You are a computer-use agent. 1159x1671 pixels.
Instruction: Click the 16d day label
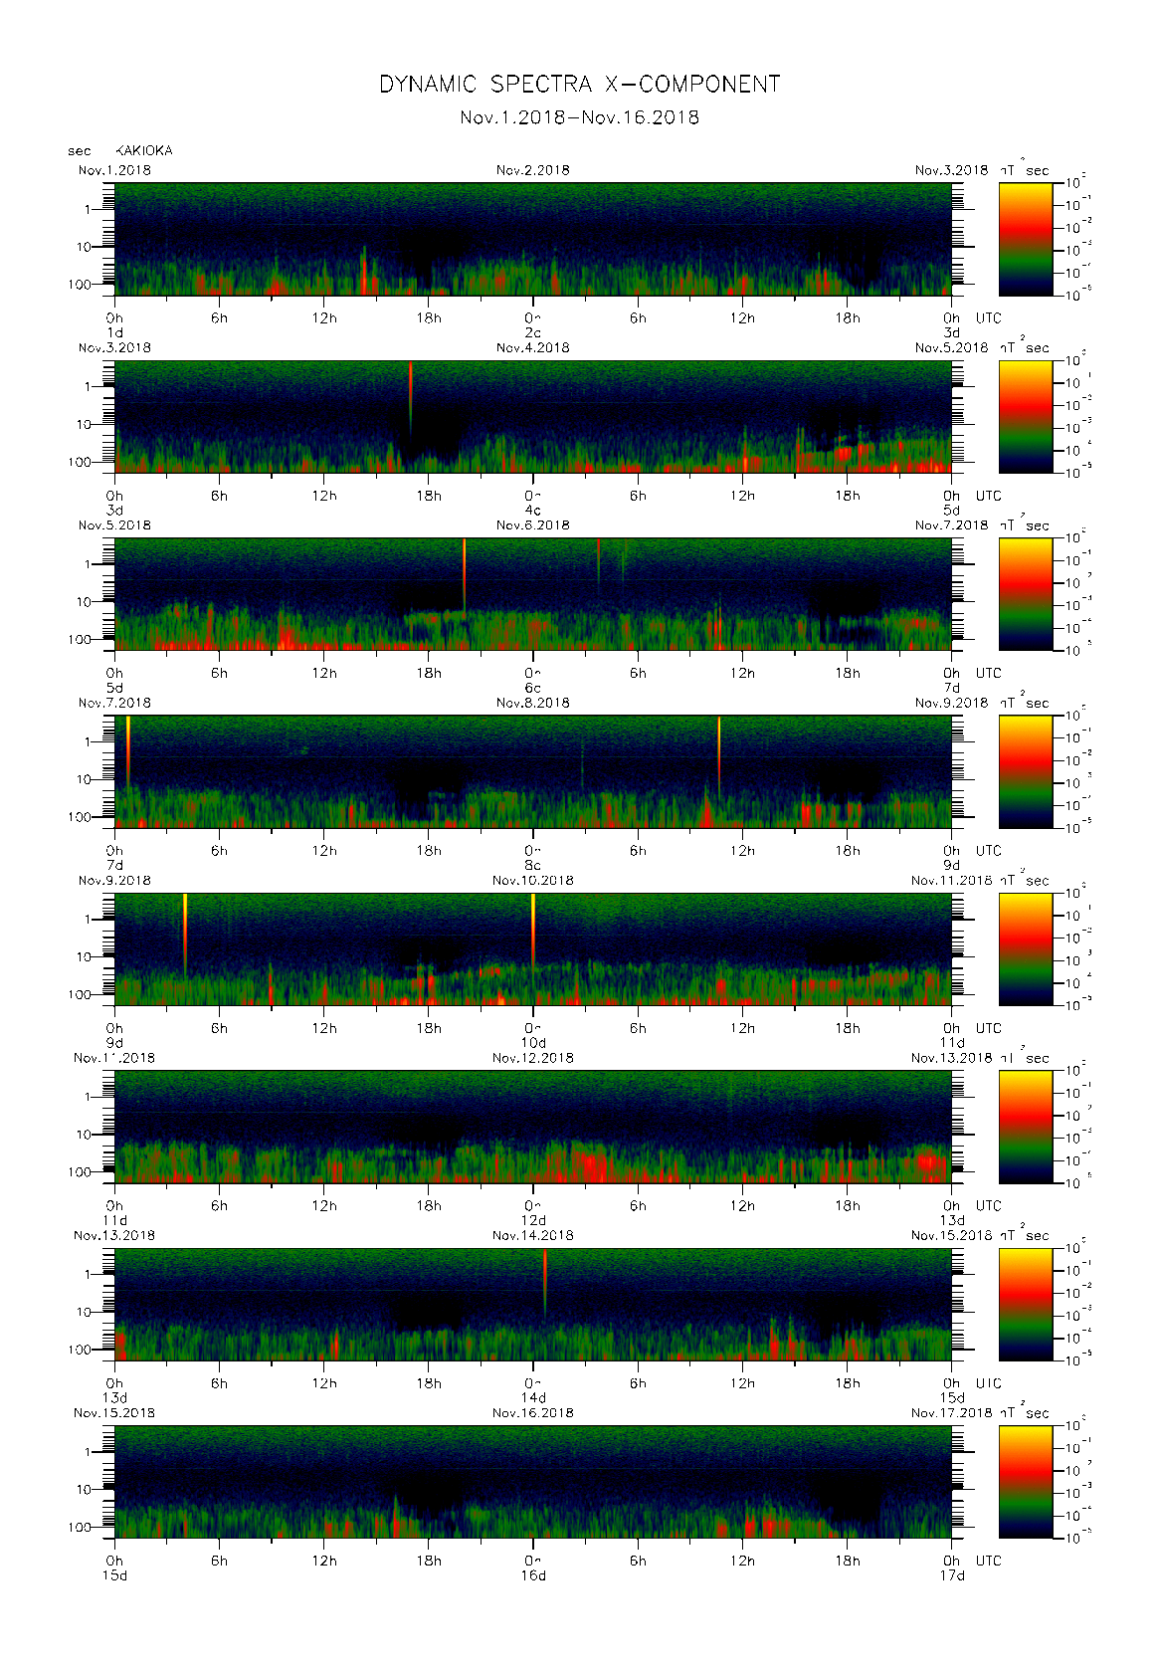533,1575
